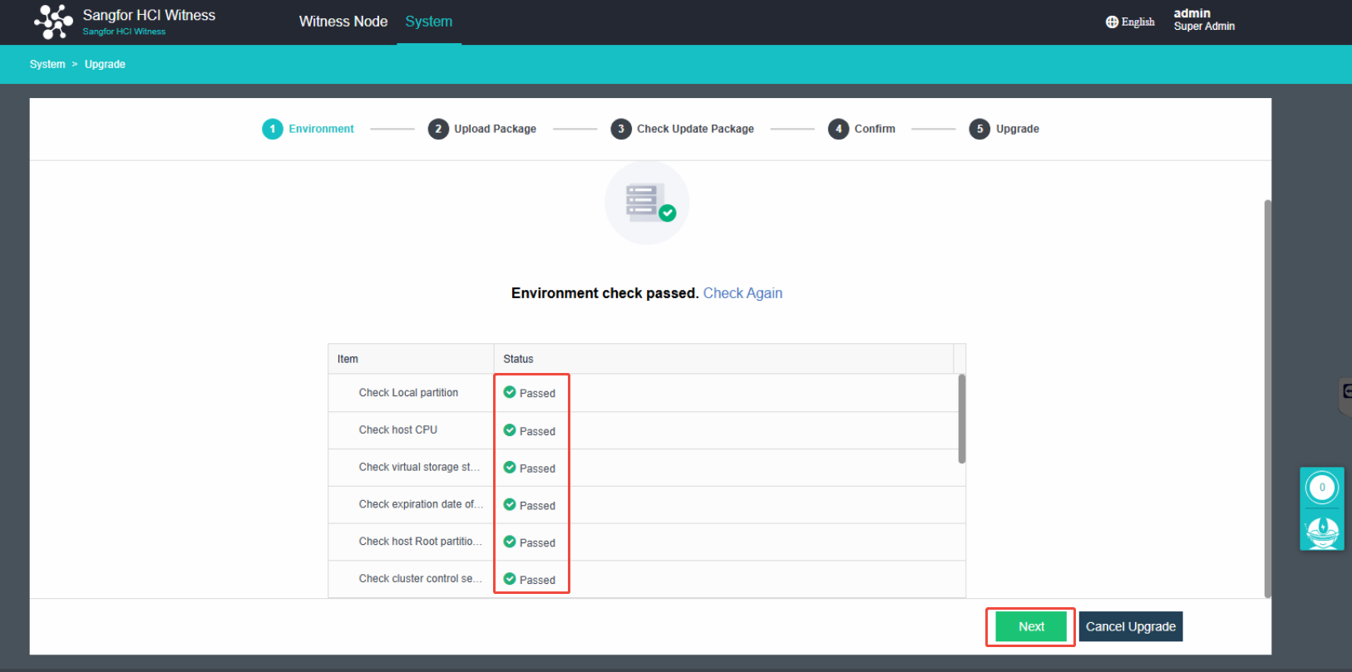
Task: Click the check table's vertical scrollbar
Action: [x=962, y=419]
